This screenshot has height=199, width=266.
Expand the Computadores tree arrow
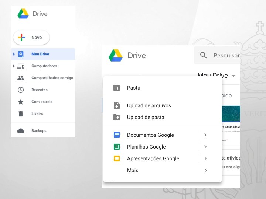14,66
